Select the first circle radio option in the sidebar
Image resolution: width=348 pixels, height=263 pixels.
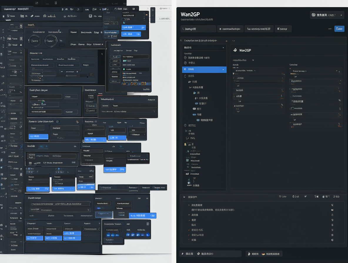click(185, 58)
